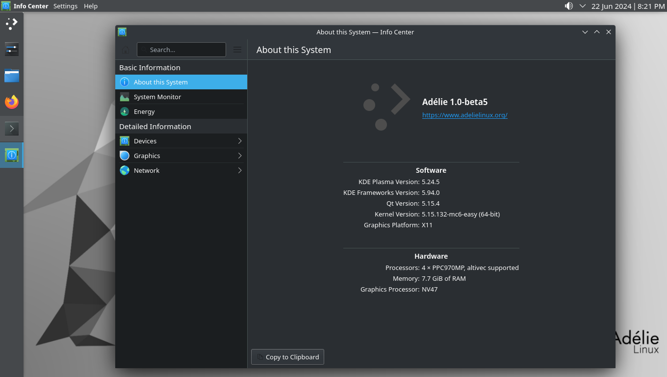Viewport: 667px width, 377px height.
Task: Click the Devices chip icon
Action: click(125, 141)
